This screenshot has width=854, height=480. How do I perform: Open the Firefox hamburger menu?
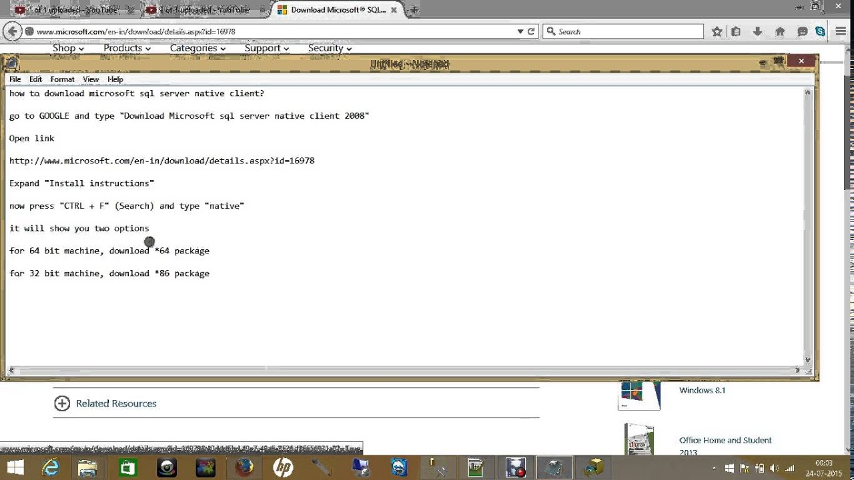(x=841, y=31)
